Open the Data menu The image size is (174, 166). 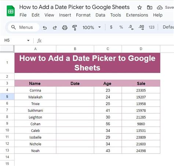point(100,15)
